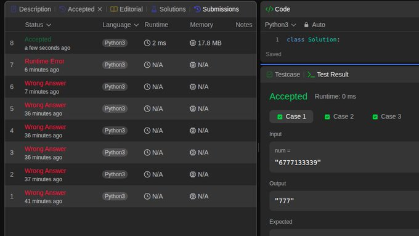Click the lock icon beside Auto

[306, 25]
